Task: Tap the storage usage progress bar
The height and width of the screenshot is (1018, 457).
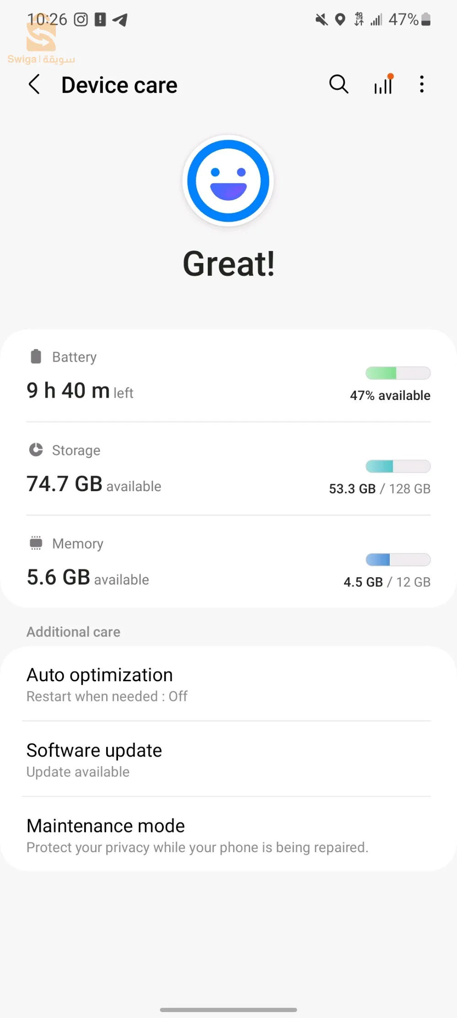Action: pos(398,466)
